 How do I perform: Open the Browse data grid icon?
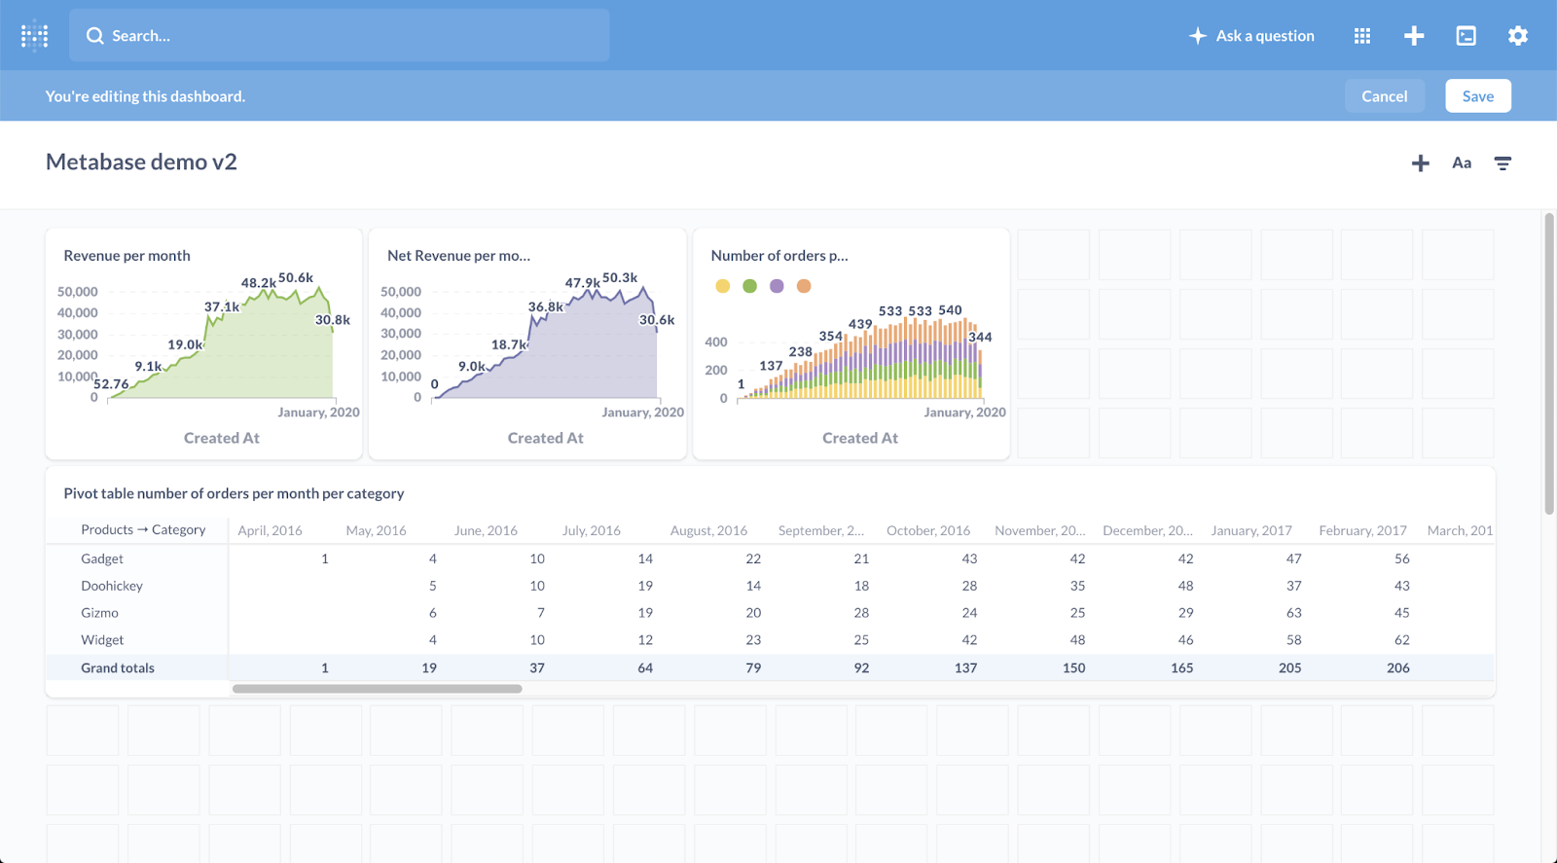1362,36
